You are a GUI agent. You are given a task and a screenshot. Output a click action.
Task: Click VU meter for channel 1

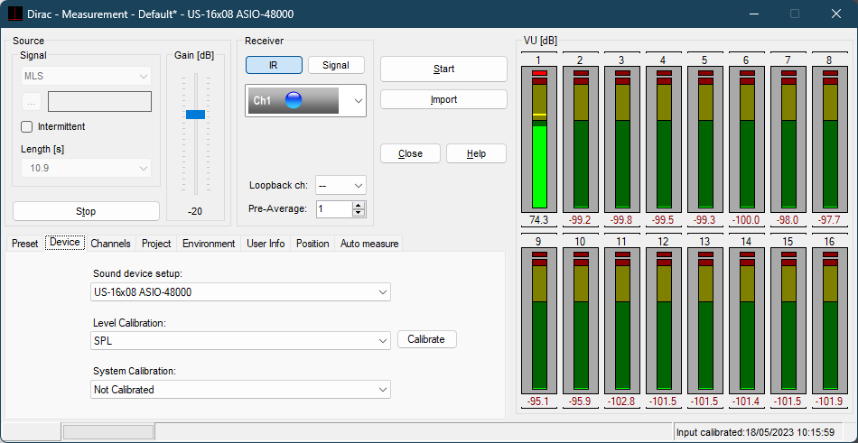click(x=539, y=139)
